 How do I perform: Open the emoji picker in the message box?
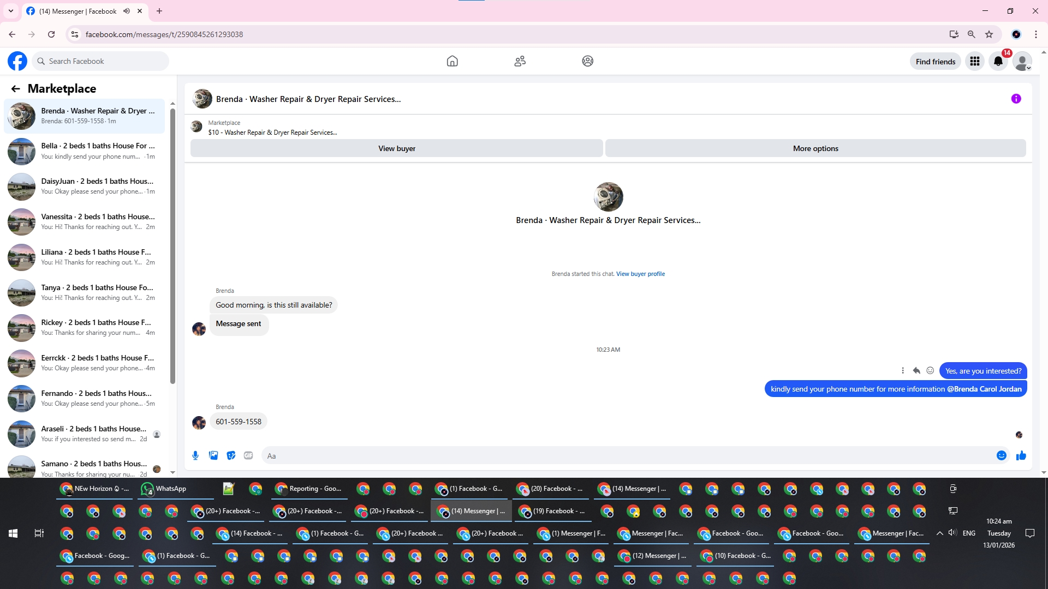tap(1001, 455)
